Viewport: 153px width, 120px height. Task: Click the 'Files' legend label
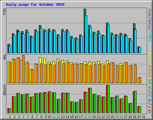pos(150,24)
